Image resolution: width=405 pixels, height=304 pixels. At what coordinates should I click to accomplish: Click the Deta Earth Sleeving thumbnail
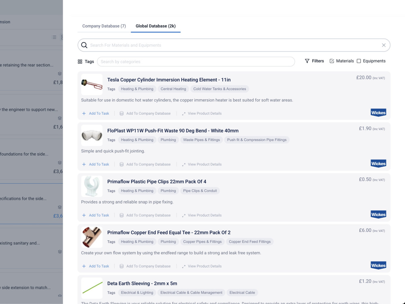coord(92,288)
